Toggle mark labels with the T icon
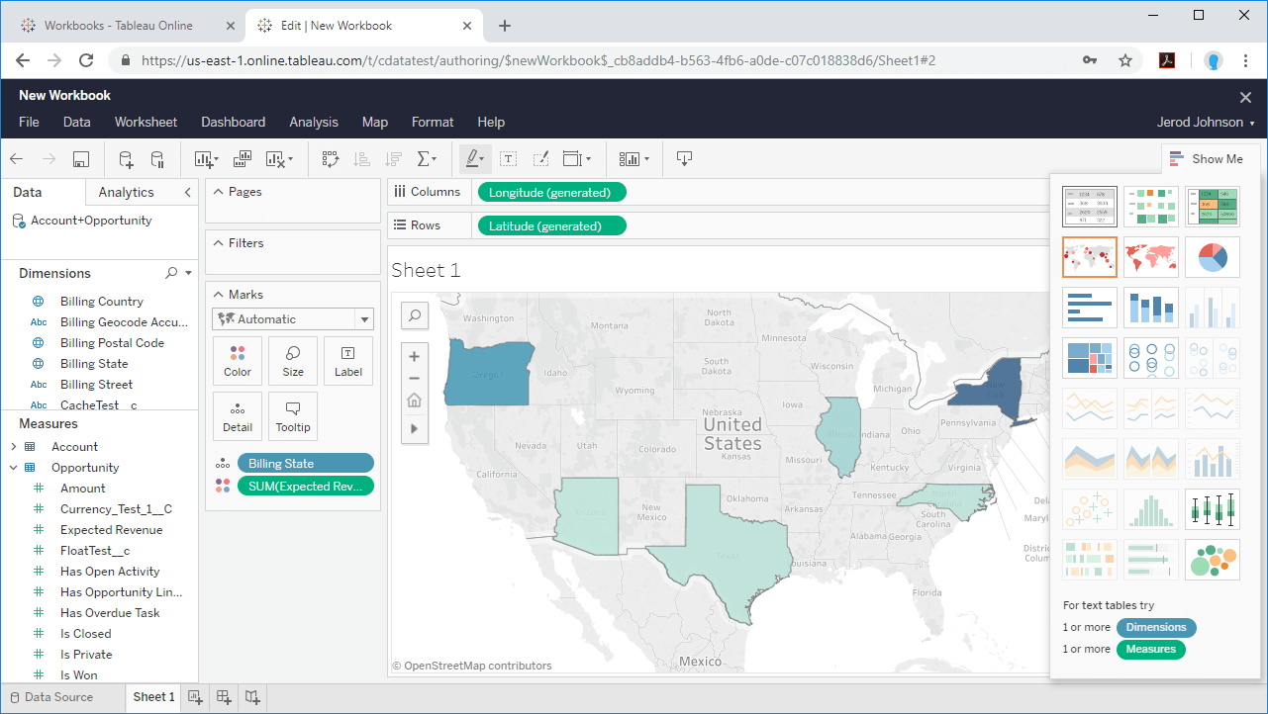 pyautogui.click(x=508, y=159)
